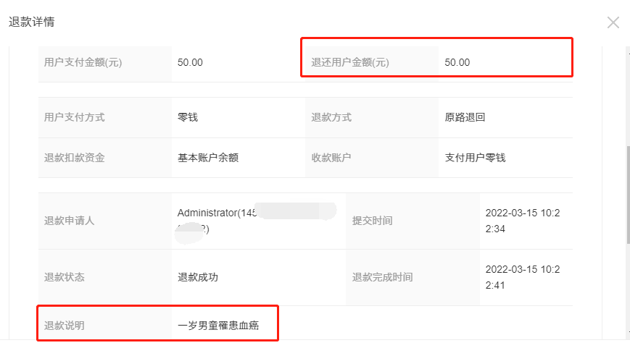This screenshot has height=348, width=630.
Task: Select the 退款扣款资金 label
Action: 74,158
